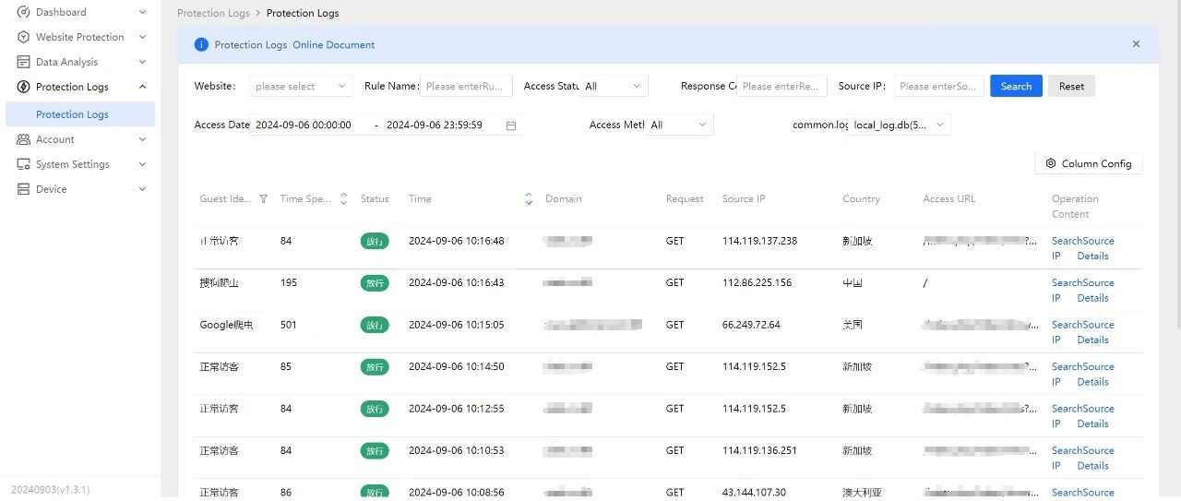This screenshot has width=1181, height=501.
Task: Click the Source IP column header
Action: pyautogui.click(x=744, y=199)
